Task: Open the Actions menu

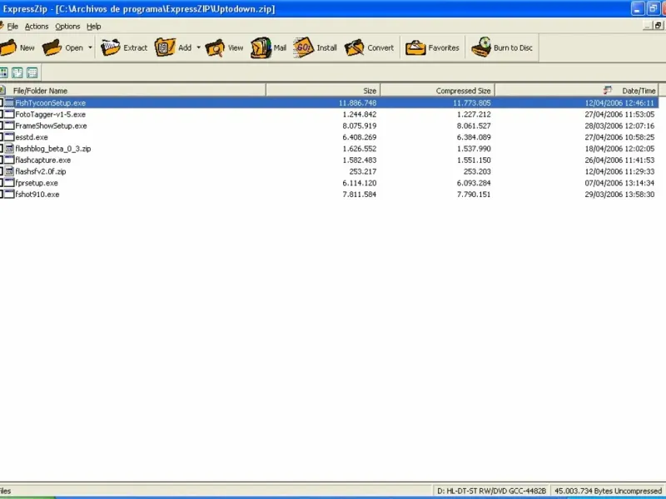Action: (37, 27)
